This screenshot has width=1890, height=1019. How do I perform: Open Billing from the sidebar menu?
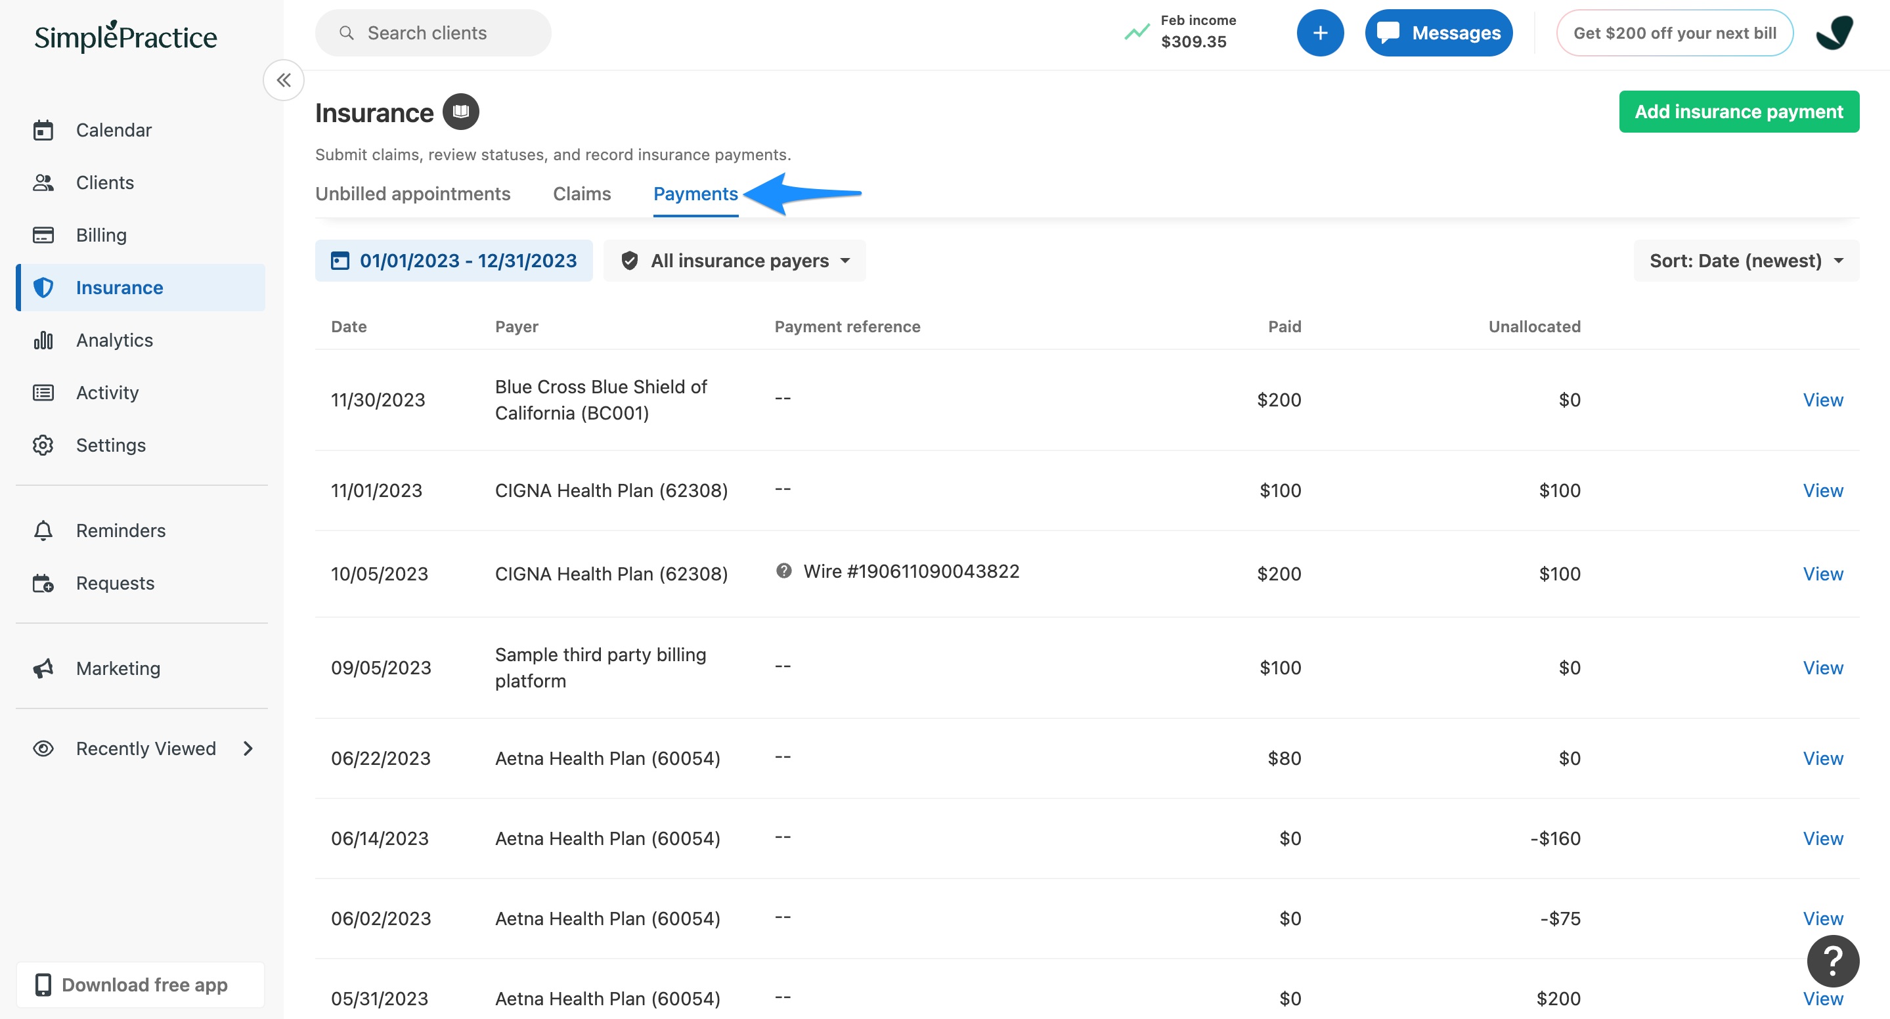141,236
